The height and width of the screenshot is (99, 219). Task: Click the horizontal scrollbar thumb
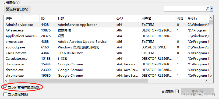[78, 80]
